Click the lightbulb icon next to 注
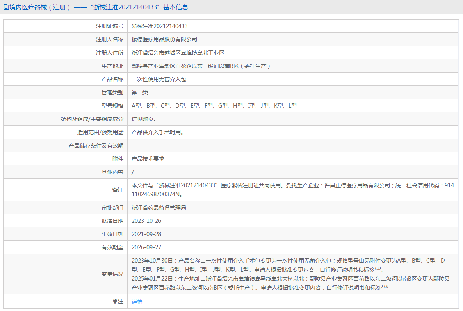 pyautogui.click(x=115, y=301)
